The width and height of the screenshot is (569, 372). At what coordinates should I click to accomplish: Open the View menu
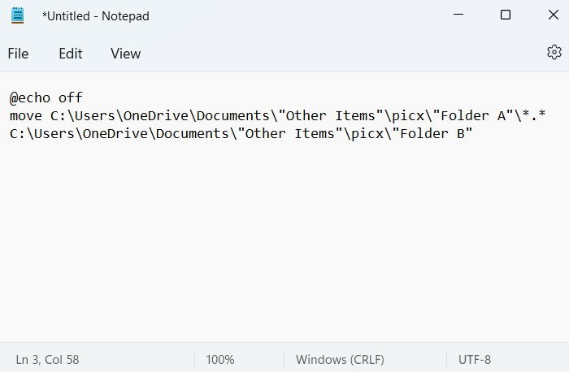(125, 54)
